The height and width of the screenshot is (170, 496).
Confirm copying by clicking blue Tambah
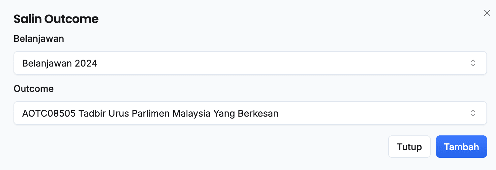(x=461, y=147)
